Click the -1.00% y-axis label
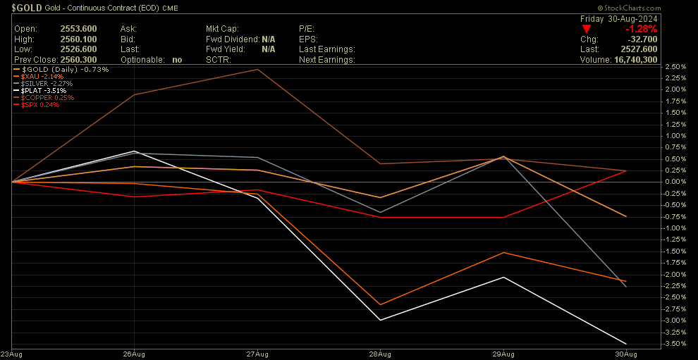698x360 pixels. pyautogui.click(x=675, y=228)
